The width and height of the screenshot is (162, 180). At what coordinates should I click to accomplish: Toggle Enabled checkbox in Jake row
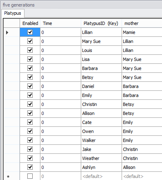click(30, 149)
